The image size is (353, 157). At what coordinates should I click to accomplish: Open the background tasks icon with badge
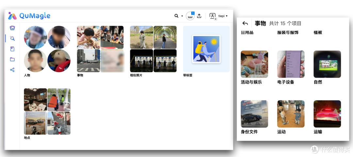190,16
